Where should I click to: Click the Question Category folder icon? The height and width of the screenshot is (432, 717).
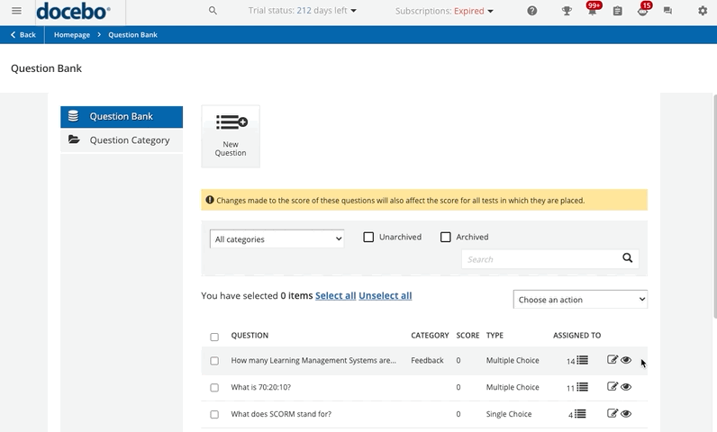point(74,139)
